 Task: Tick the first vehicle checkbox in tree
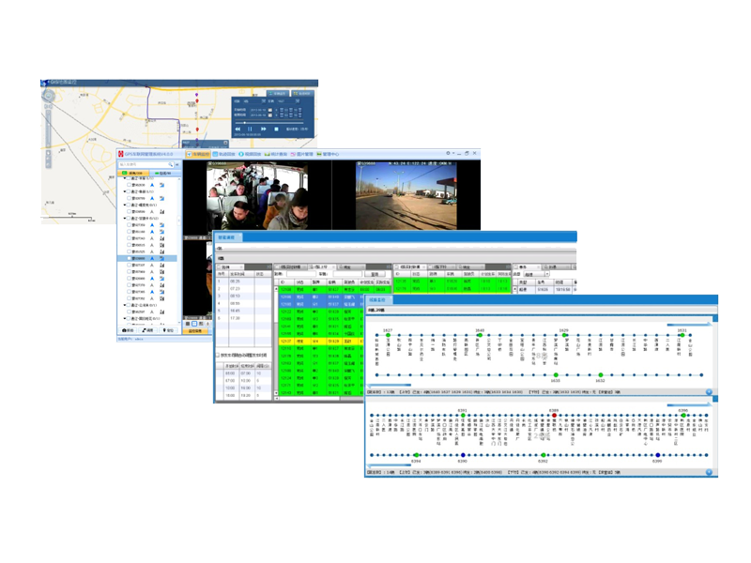click(x=130, y=185)
